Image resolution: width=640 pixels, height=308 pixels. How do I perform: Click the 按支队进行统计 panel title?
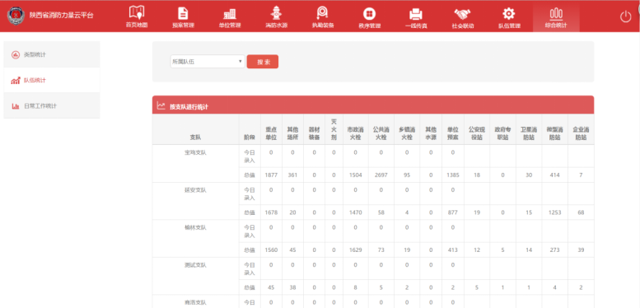tap(189, 107)
